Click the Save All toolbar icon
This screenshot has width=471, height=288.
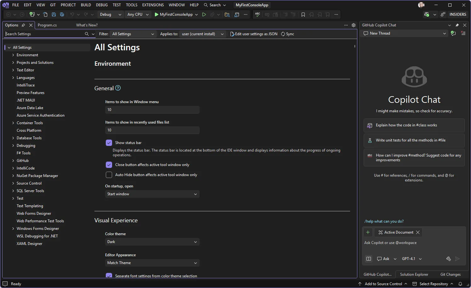click(62, 14)
